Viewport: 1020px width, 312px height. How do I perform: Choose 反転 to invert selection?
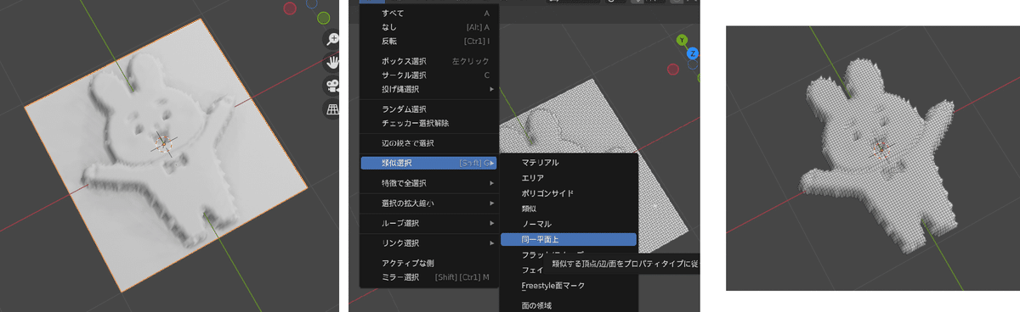[x=429, y=41]
